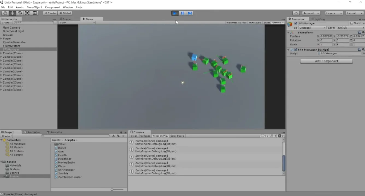Search by type icon in Project panel

click(x=113, y=136)
